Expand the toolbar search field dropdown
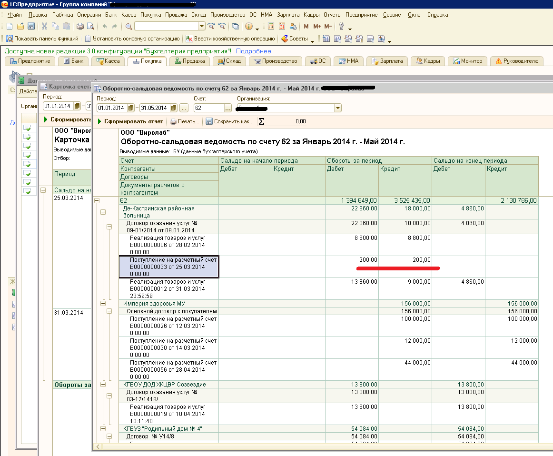 (202, 26)
